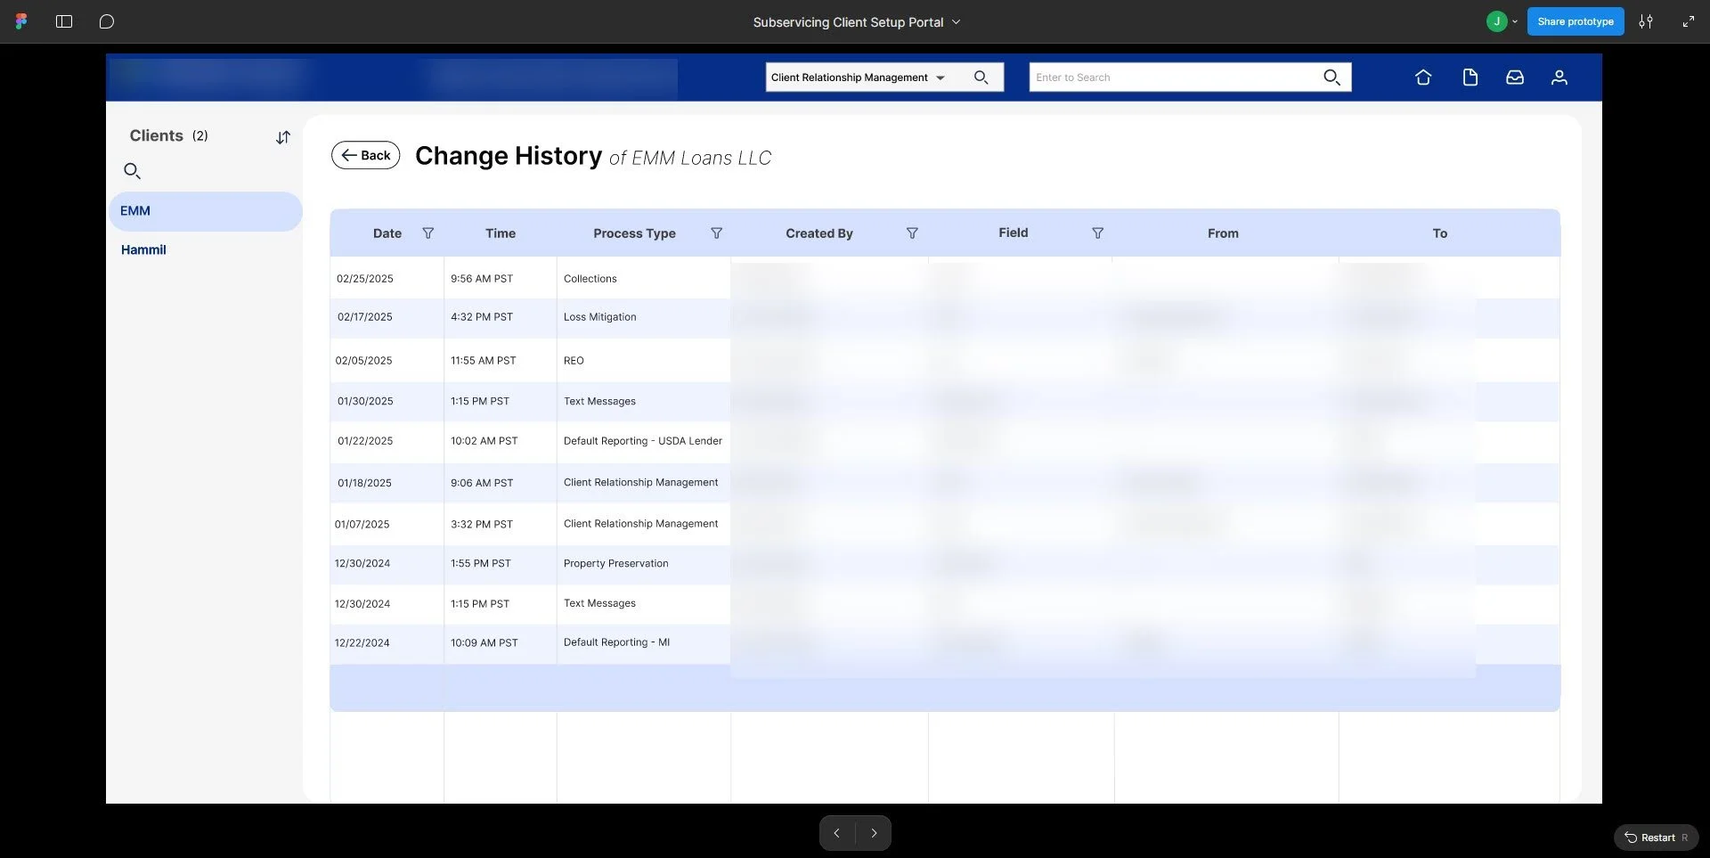Click search icon beside Client Relationship Management
Screen dimensions: 1710x858
click(981, 78)
